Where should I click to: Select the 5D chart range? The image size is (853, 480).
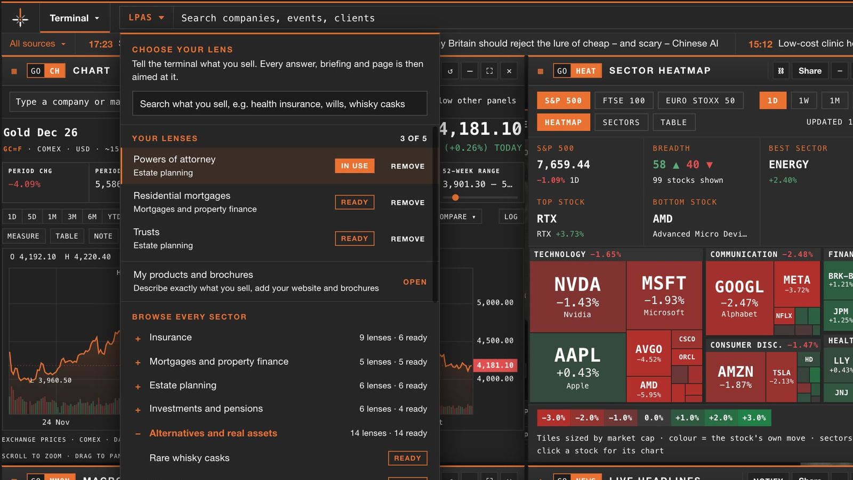pyautogui.click(x=32, y=217)
